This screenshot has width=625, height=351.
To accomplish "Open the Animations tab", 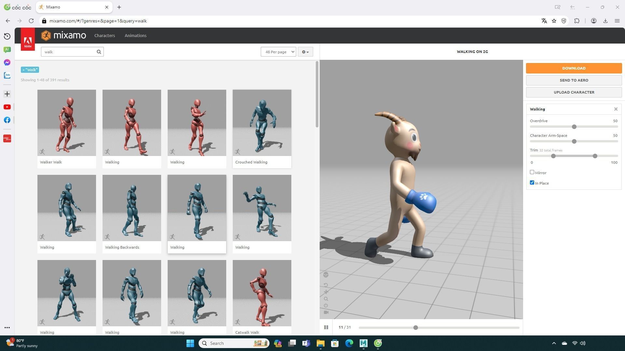I will [135, 35].
